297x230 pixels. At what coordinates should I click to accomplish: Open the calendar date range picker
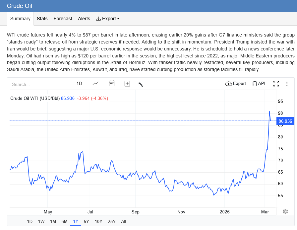[112, 83]
